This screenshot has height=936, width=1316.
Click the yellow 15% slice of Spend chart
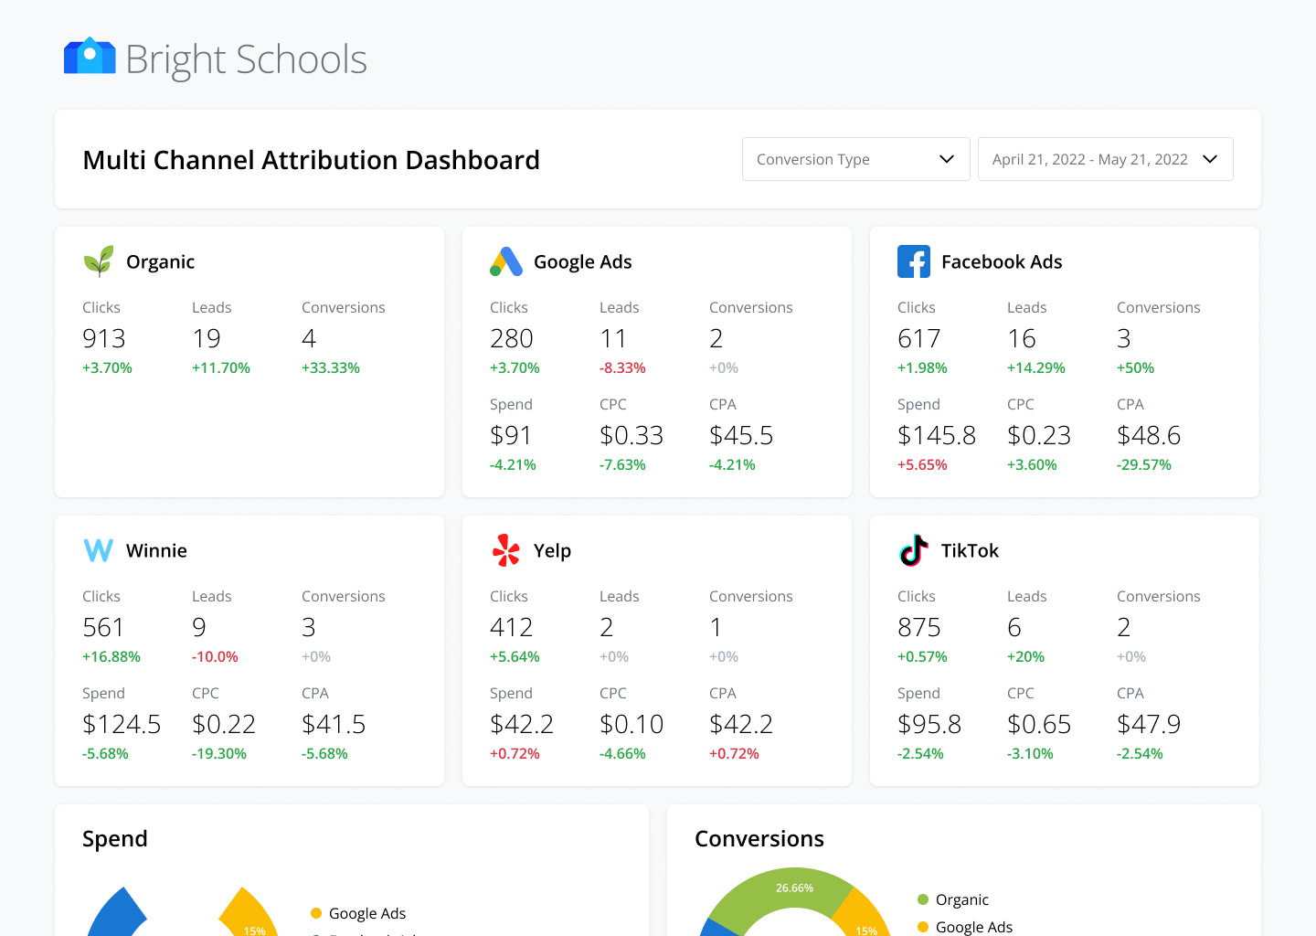tap(250, 916)
